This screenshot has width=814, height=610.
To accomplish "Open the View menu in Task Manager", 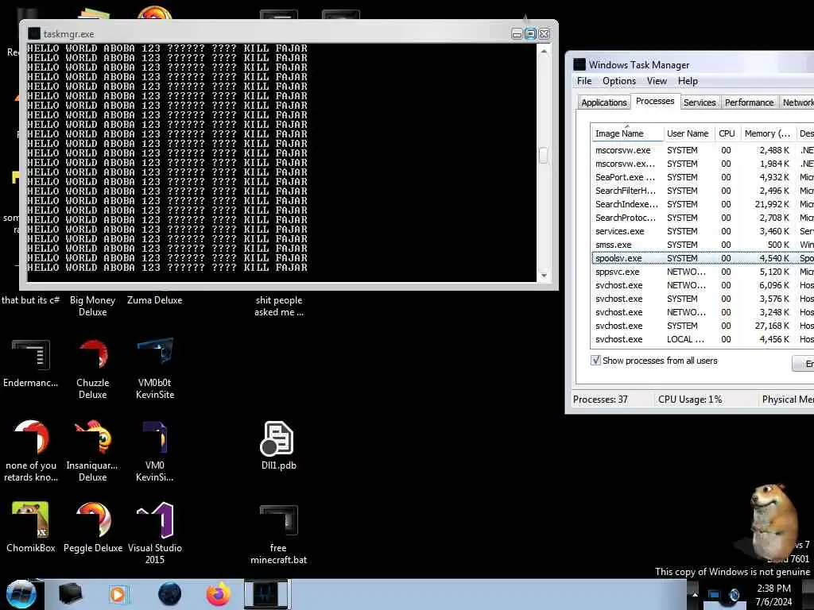I will pyautogui.click(x=657, y=81).
